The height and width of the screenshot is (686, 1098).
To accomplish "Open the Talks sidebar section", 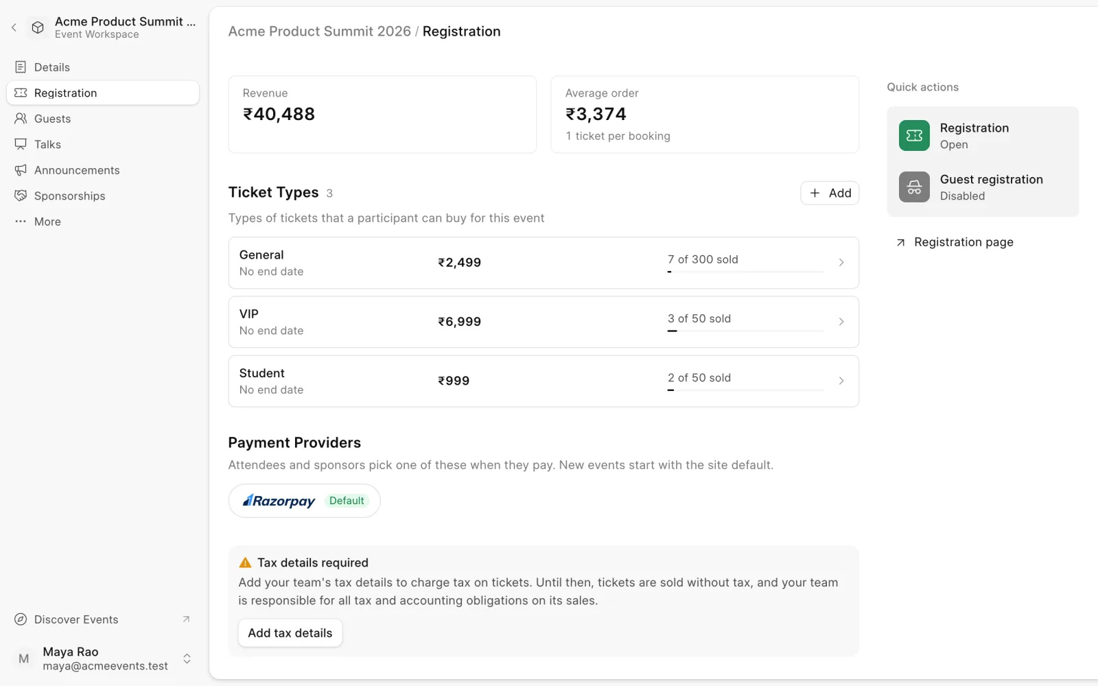I will tap(103, 144).
